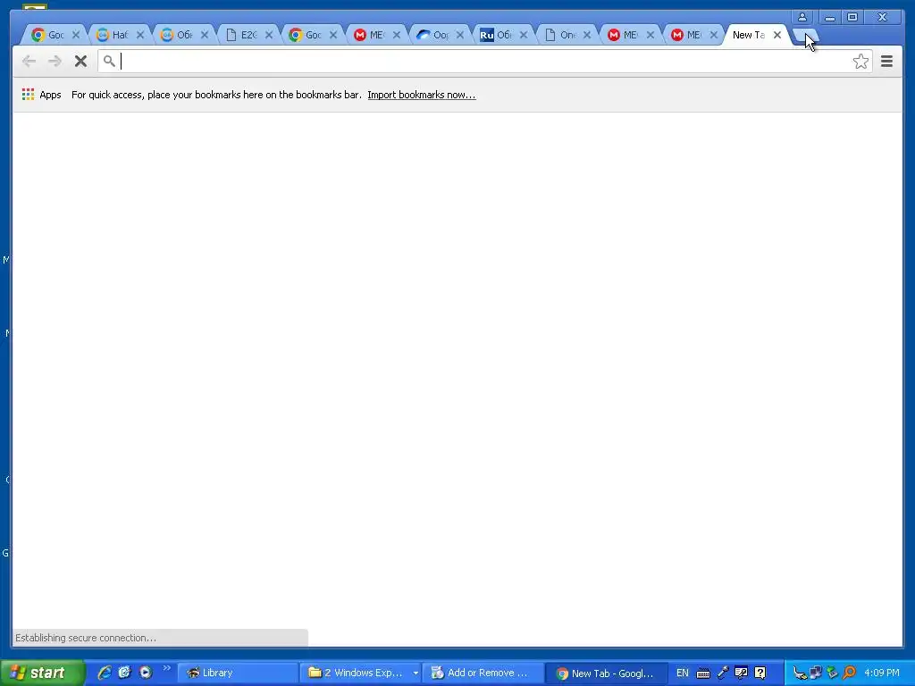Screen dimensions: 915x686
Task: Open the Apps grid shortcut
Action: click(41, 95)
